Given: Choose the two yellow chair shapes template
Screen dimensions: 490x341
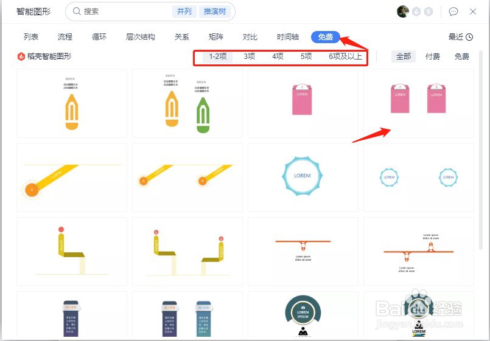Looking at the screenshot, I should click(187, 252).
